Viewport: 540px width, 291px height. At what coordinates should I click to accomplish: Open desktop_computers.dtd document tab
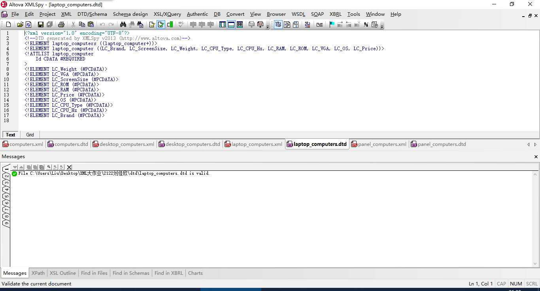(x=190, y=144)
